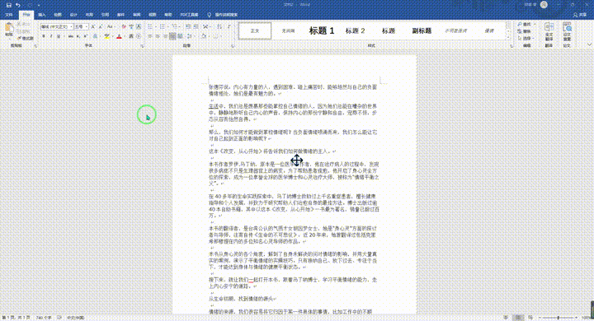
Task: Open the 布局 (Layout) ribbon tab
Action: pyautogui.click(x=89, y=15)
